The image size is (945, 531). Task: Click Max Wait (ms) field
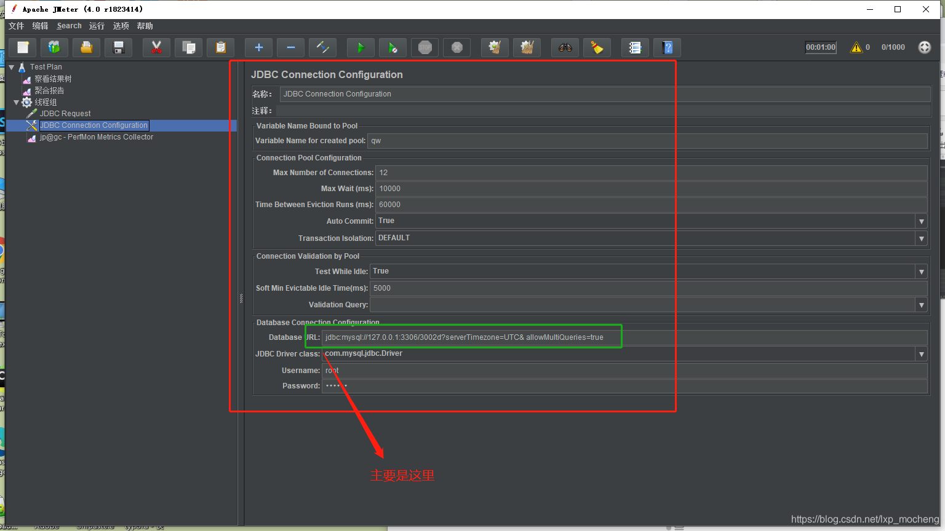(652, 189)
